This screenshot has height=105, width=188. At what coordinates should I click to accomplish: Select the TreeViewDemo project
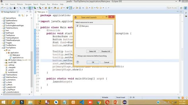coord(11,75)
